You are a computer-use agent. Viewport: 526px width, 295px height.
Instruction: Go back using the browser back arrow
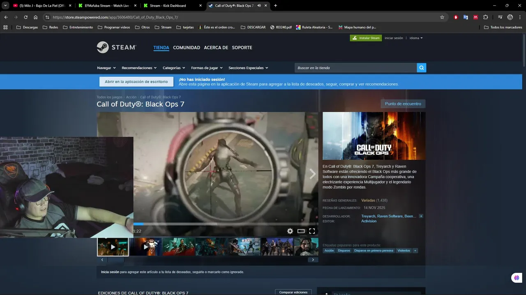pyautogui.click(x=6, y=17)
